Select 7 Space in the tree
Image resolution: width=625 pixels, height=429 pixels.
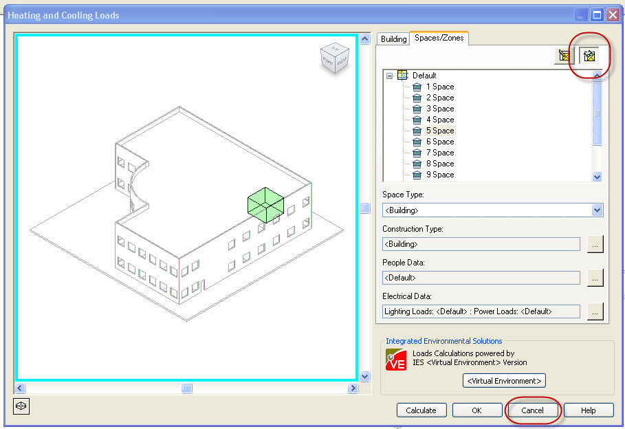(440, 153)
